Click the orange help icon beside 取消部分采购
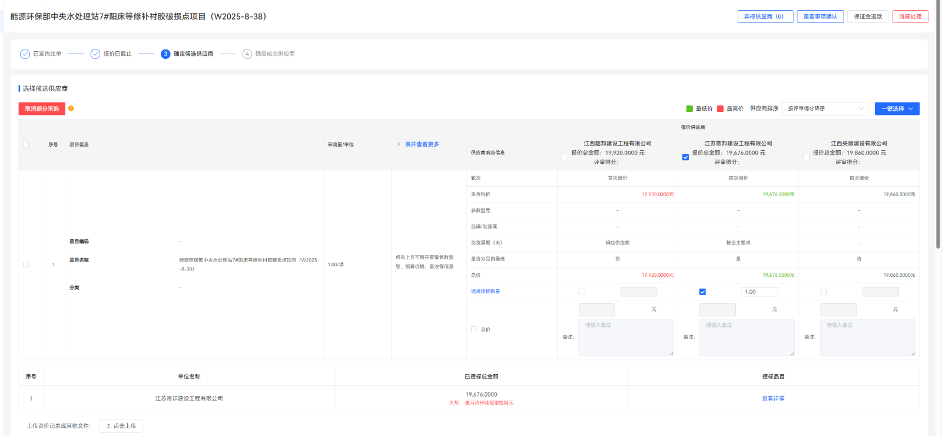 (x=71, y=108)
